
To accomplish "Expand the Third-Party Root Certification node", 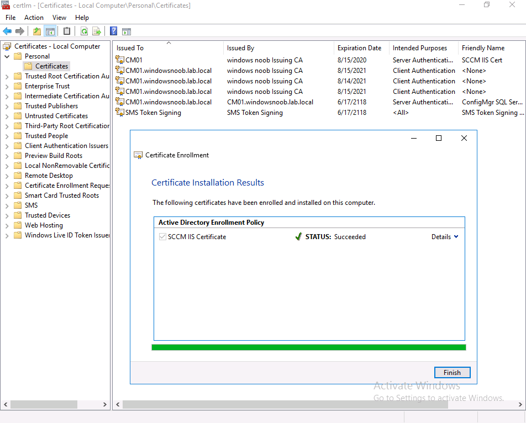I will point(7,126).
